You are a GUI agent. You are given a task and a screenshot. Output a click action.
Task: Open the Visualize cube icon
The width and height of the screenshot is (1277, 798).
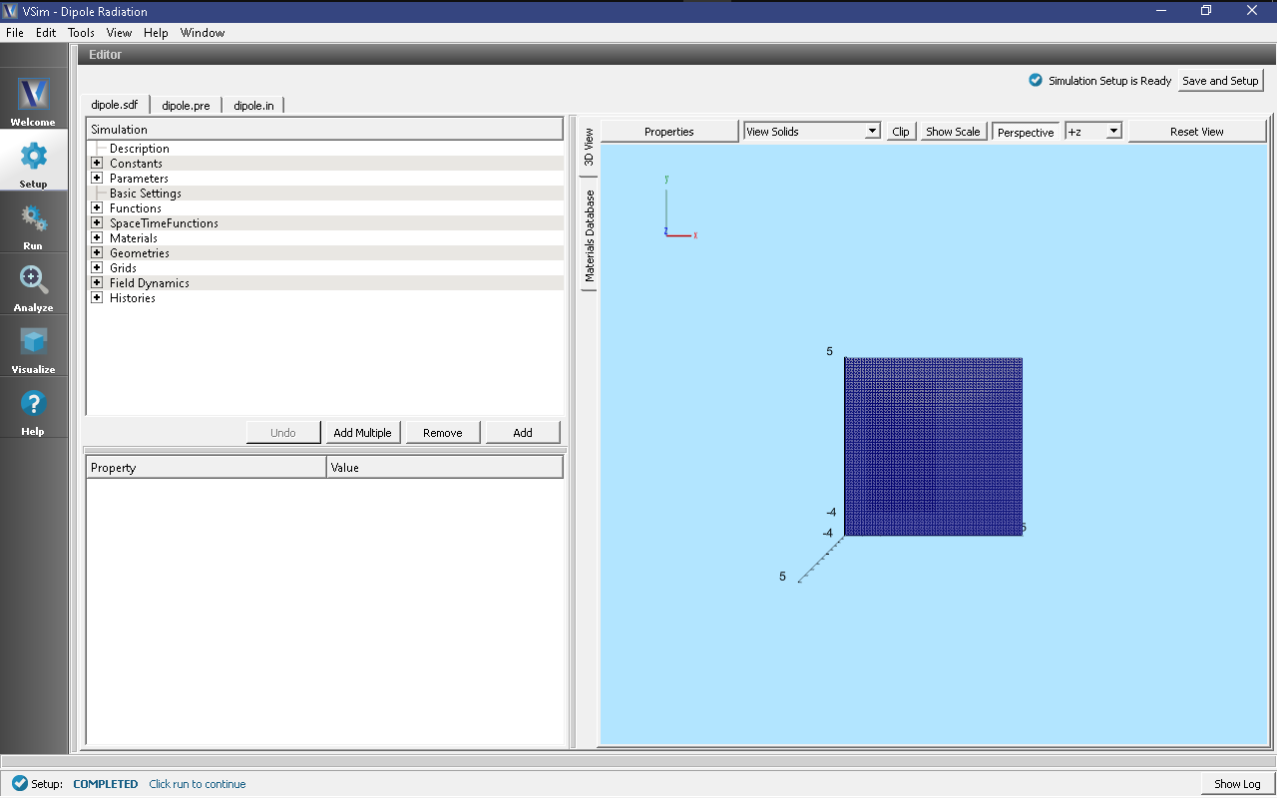pos(33,343)
